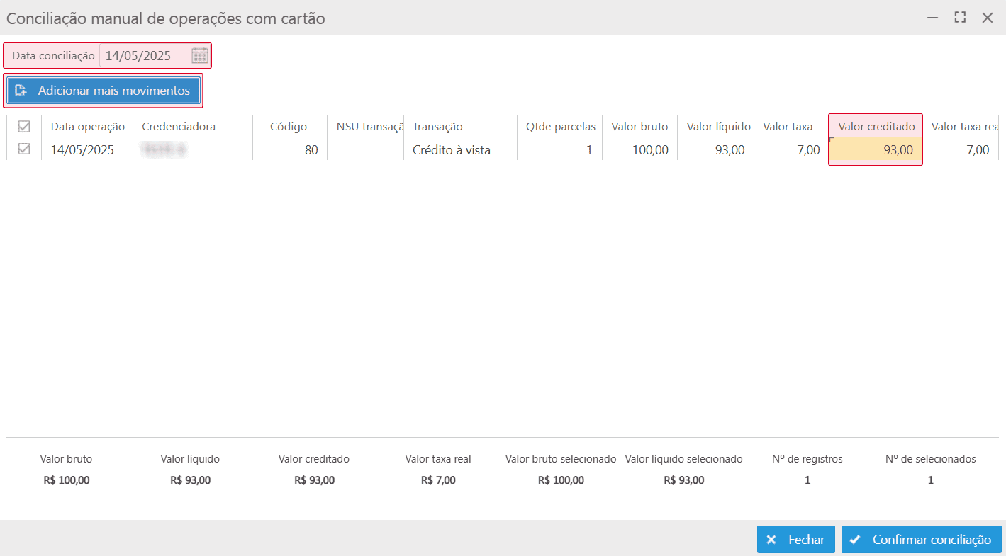Uncheck the 14/05/2025 operation row checkbox
This screenshot has width=1006, height=556.
pyautogui.click(x=24, y=149)
